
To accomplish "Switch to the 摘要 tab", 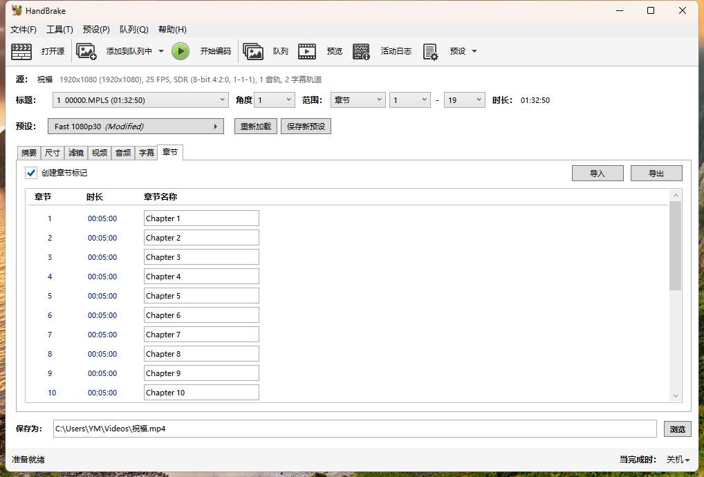I will click(x=29, y=153).
